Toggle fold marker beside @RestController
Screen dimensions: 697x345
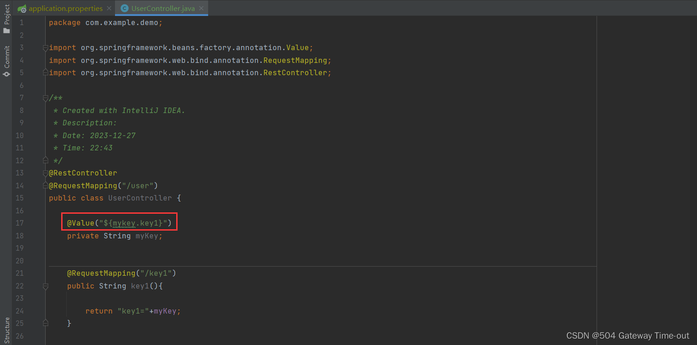tap(45, 173)
